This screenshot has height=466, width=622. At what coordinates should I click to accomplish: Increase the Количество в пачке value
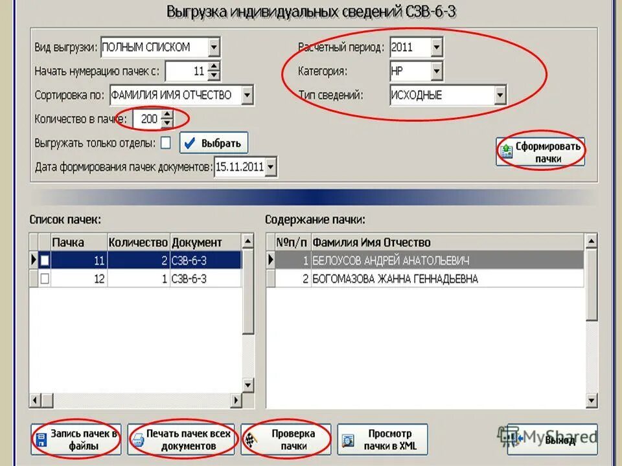[167, 115]
